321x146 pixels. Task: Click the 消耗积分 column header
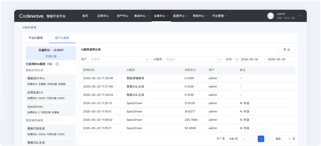190,70
